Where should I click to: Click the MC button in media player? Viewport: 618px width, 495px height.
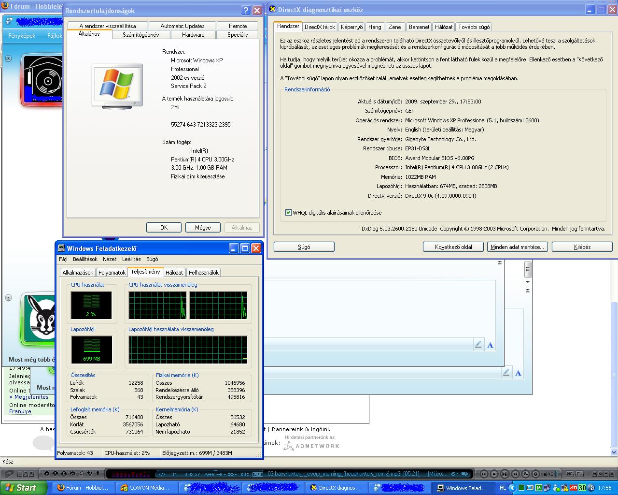point(570,474)
